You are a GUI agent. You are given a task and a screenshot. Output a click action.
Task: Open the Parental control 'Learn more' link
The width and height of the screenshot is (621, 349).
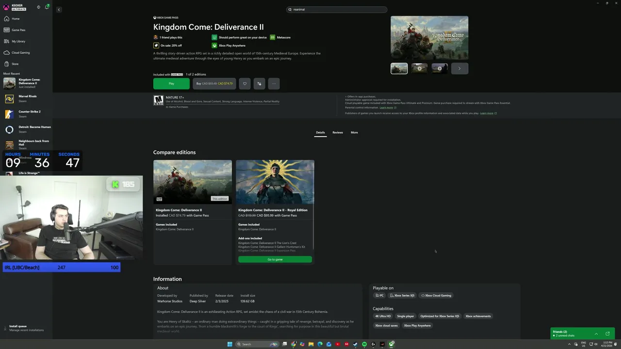pos(388,108)
